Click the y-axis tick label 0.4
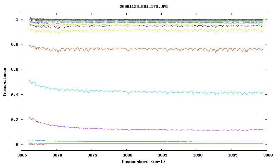This screenshot has width=274, height=164. point(15,94)
